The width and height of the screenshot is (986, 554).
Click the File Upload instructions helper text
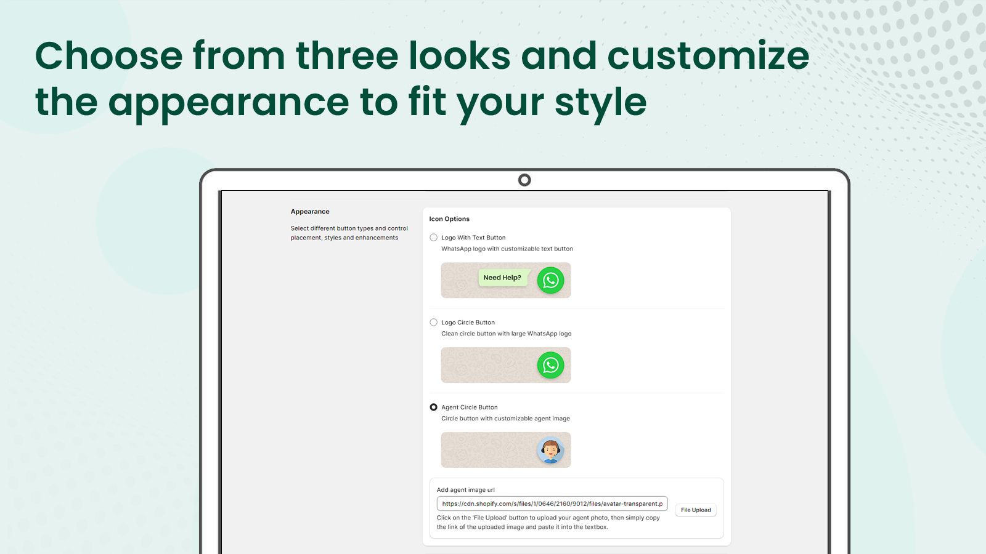click(x=548, y=522)
